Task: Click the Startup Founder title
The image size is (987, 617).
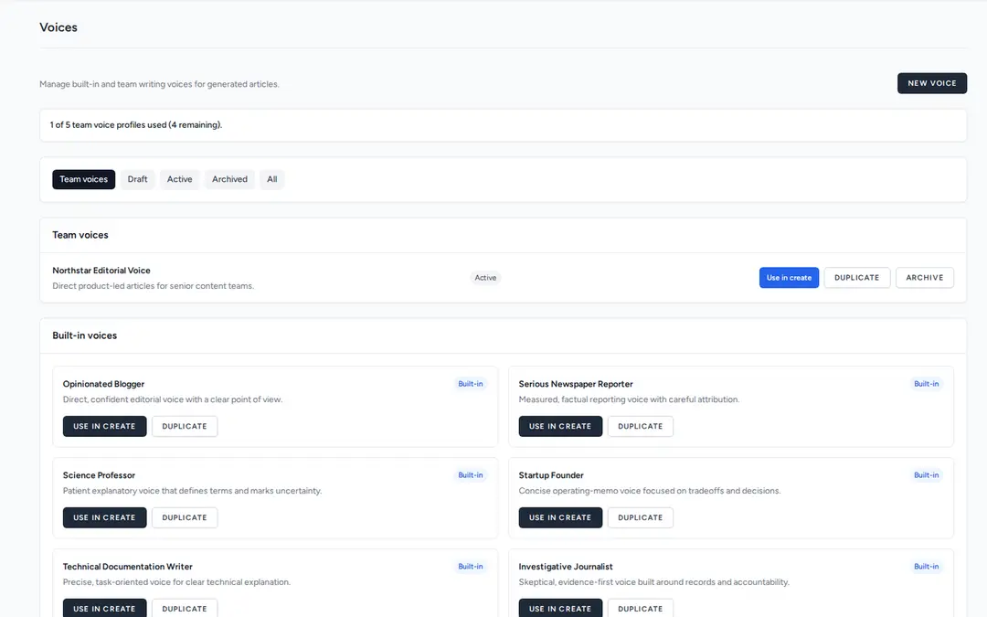Action: pyautogui.click(x=551, y=475)
